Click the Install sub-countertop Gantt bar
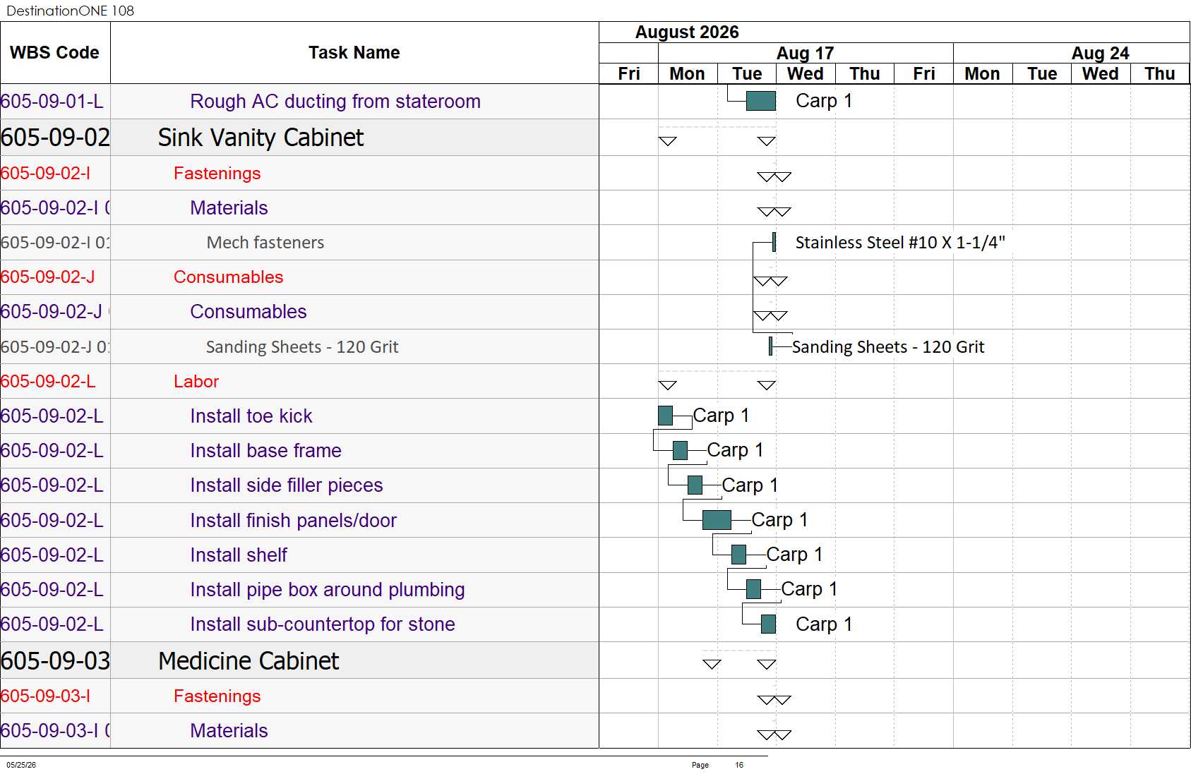This screenshot has height=774, width=1191. [x=768, y=624]
